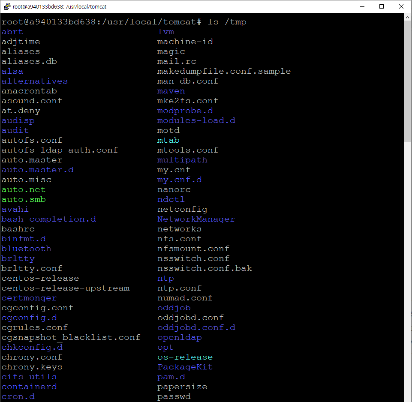Click the green 'auto.smb' entry

tap(24, 200)
